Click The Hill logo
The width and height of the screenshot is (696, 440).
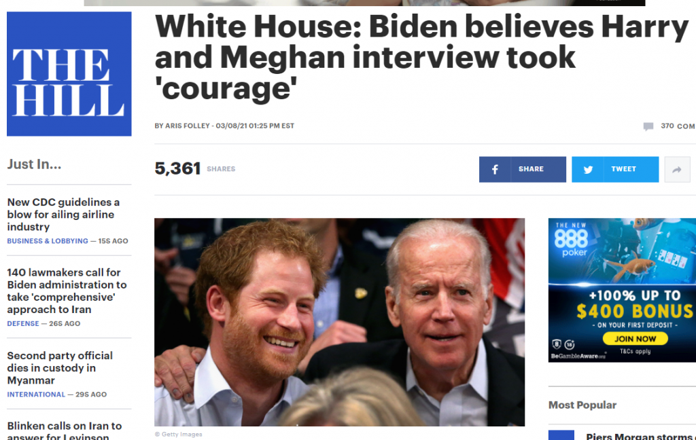click(x=69, y=73)
